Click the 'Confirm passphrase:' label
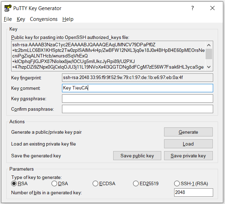This screenshot has width=225, height=204. coord(33,109)
